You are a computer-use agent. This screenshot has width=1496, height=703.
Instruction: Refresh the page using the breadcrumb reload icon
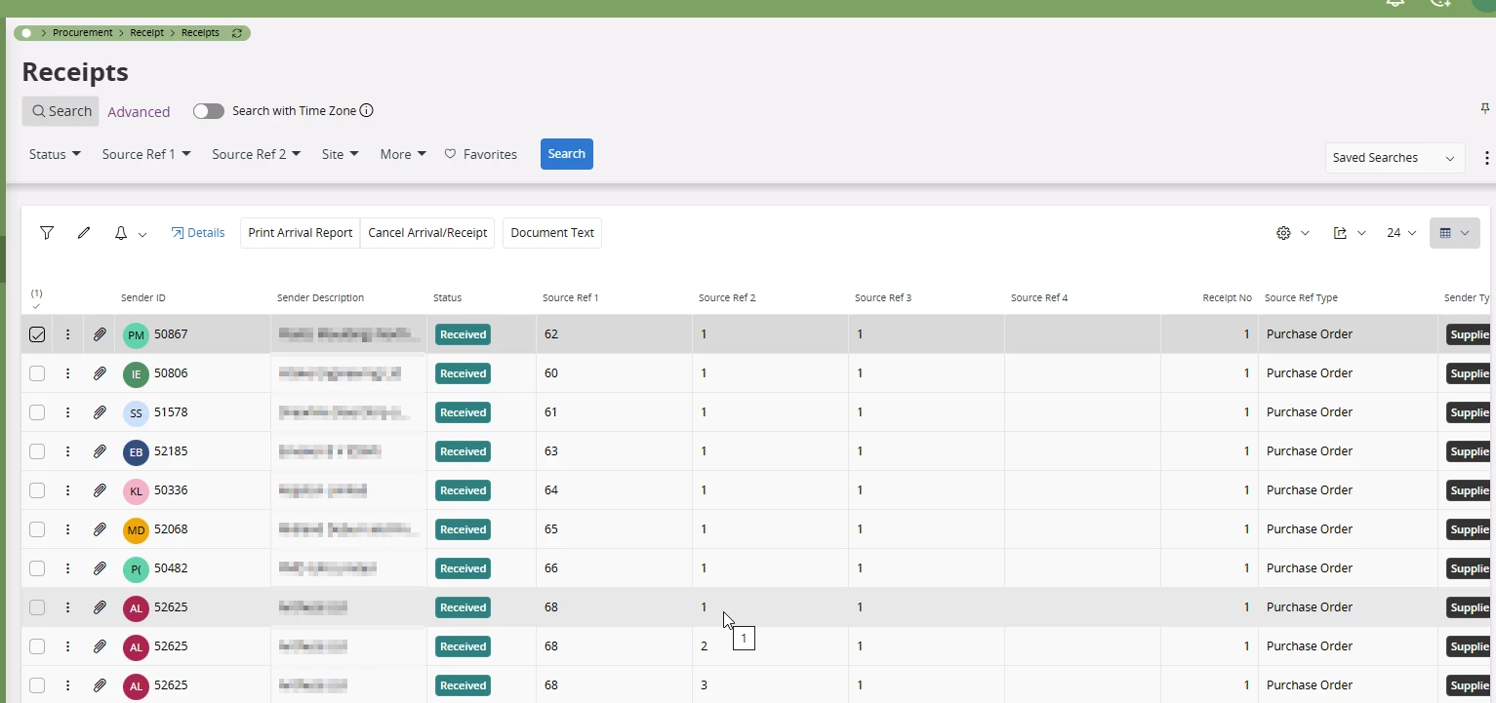pos(237,33)
